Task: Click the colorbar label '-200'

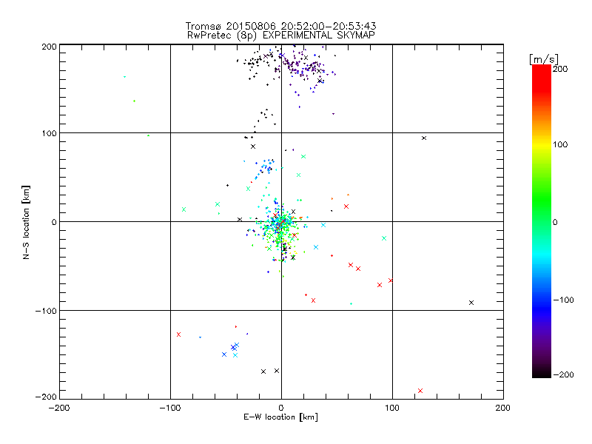Action: (x=563, y=374)
